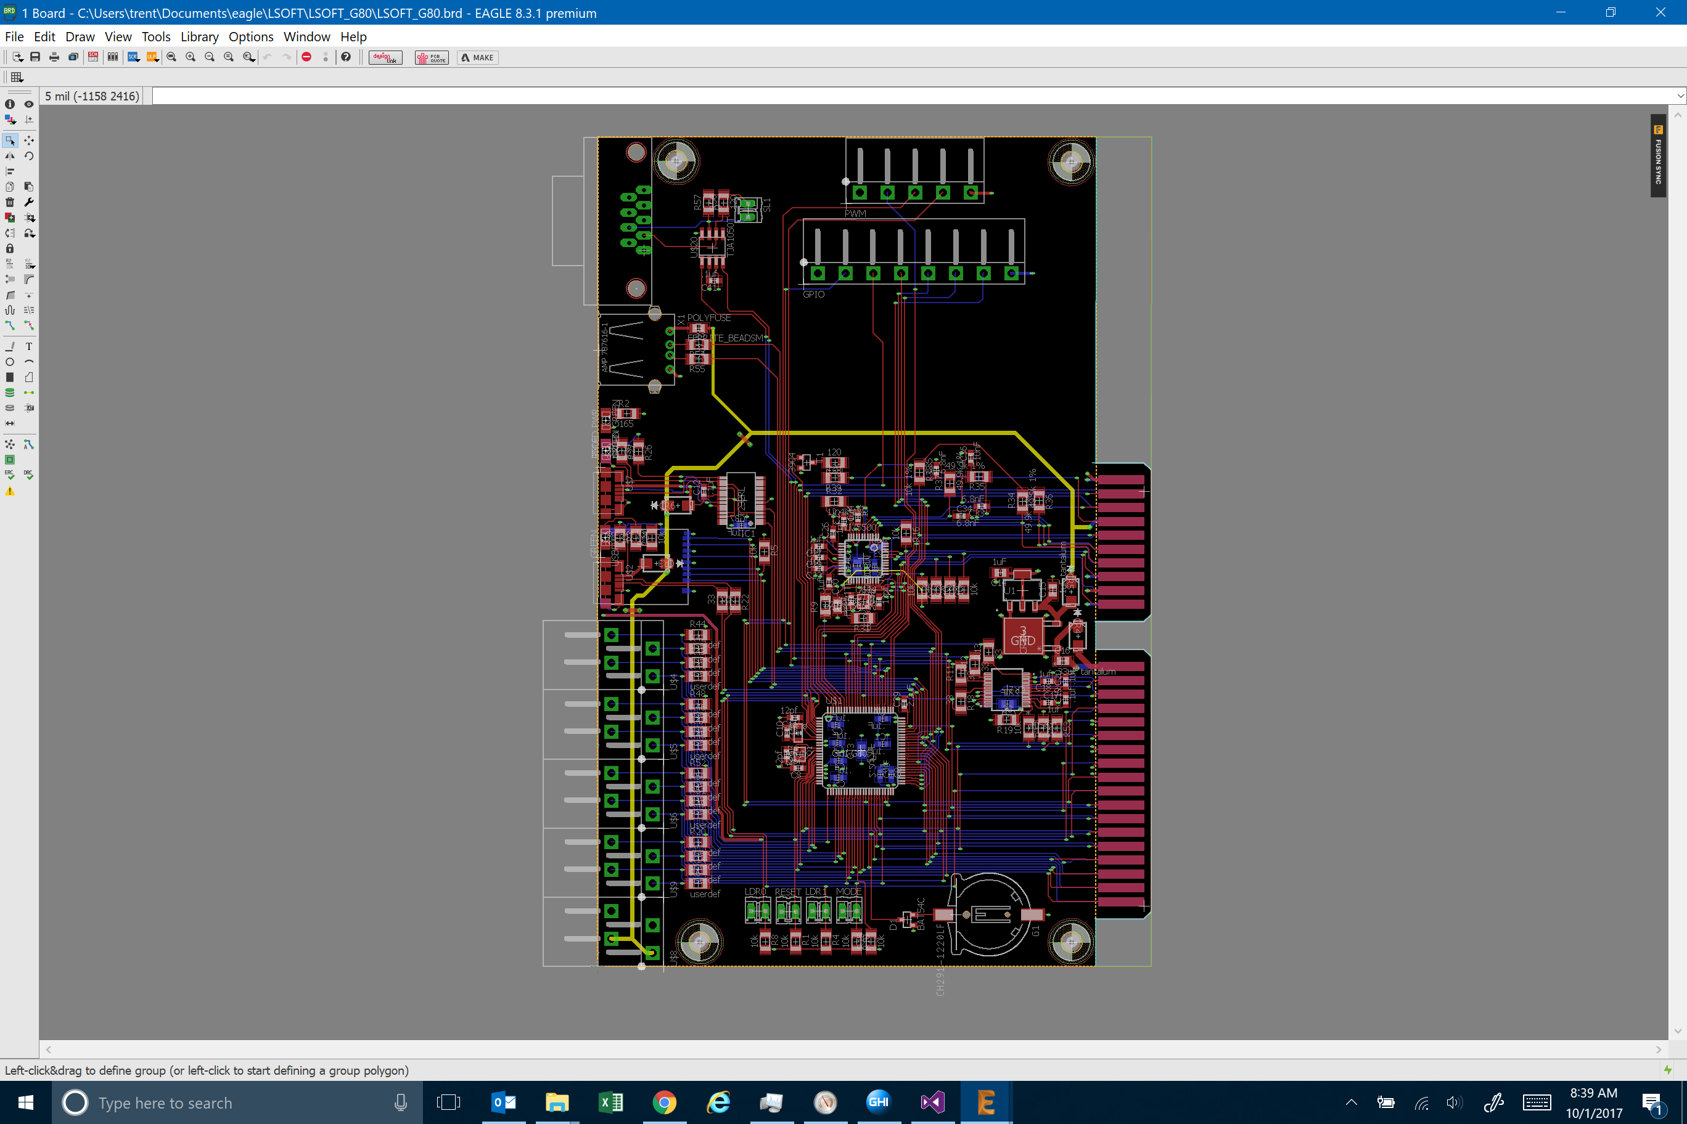Run the DRC check
The width and height of the screenshot is (1687, 1124).
pyautogui.click(x=29, y=474)
